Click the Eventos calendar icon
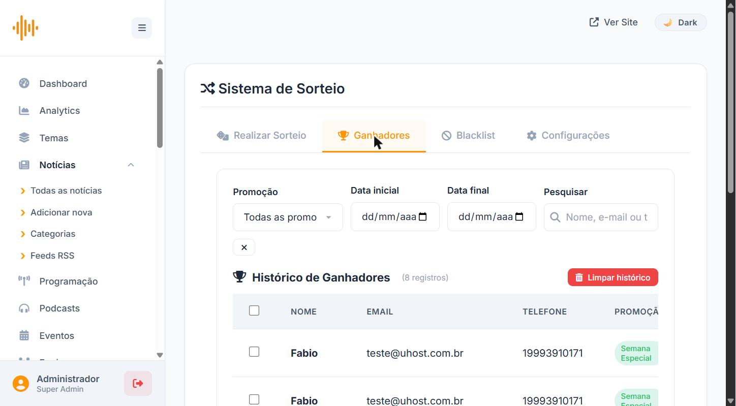 pos(24,335)
